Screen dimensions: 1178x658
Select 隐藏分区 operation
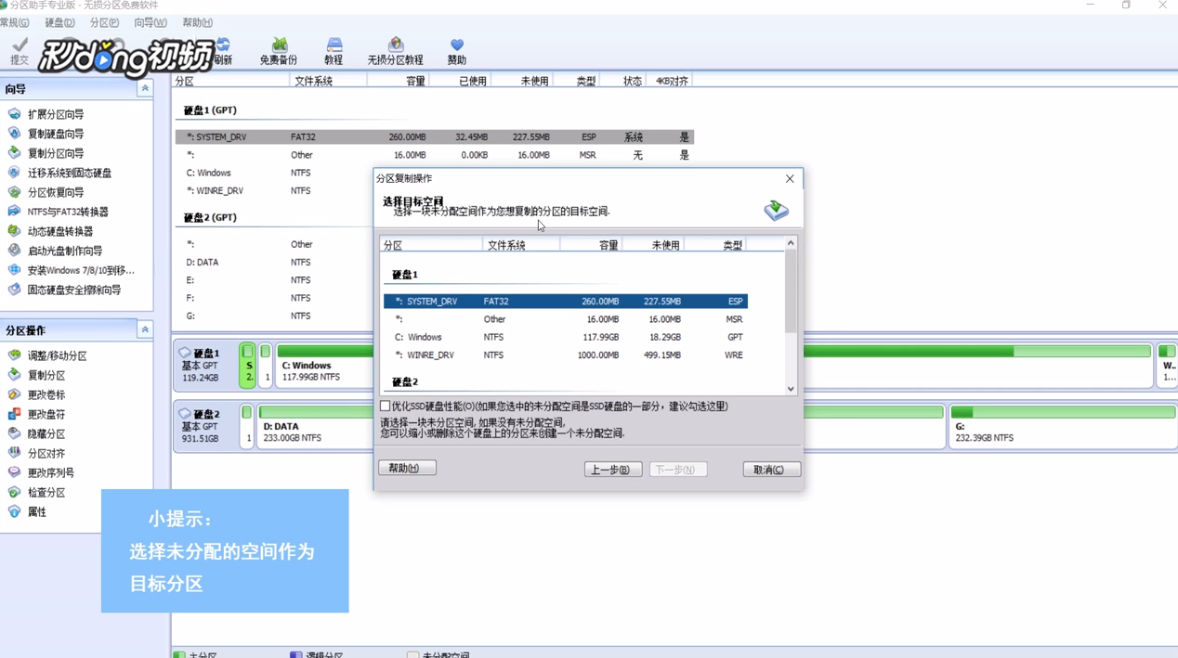coord(46,433)
